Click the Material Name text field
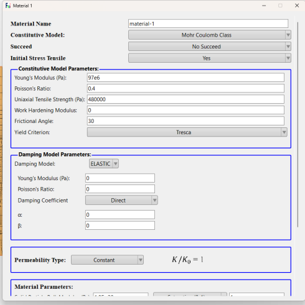Image resolution: width=305 pixels, height=305 pixels. point(208,24)
